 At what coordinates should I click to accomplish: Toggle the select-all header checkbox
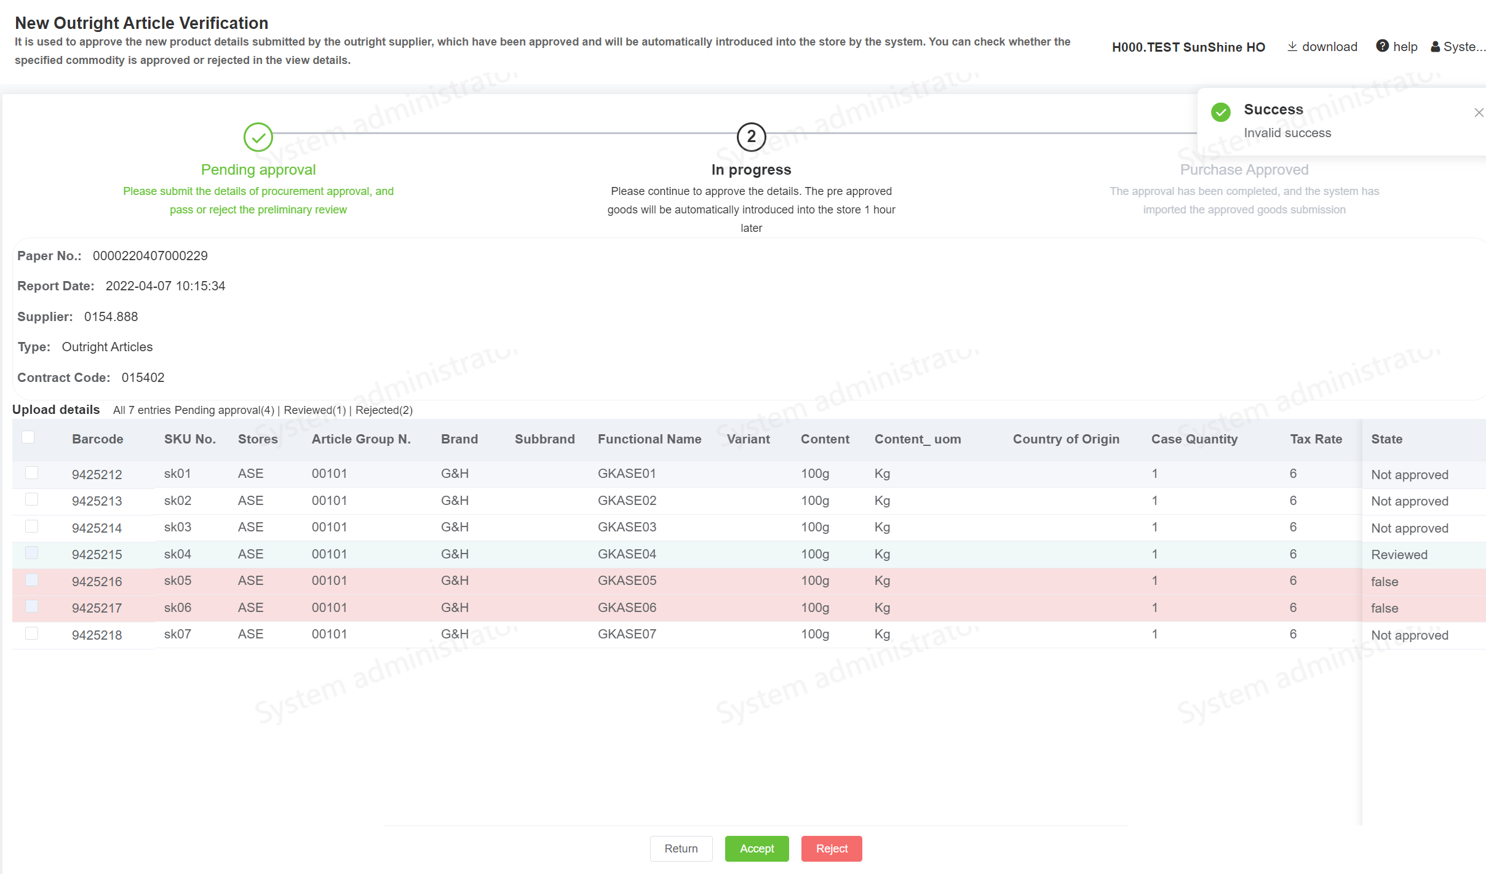point(28,437)
